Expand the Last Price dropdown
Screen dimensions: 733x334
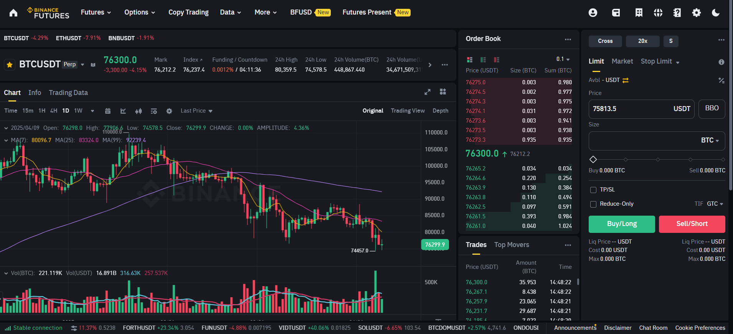pos(196,111)
